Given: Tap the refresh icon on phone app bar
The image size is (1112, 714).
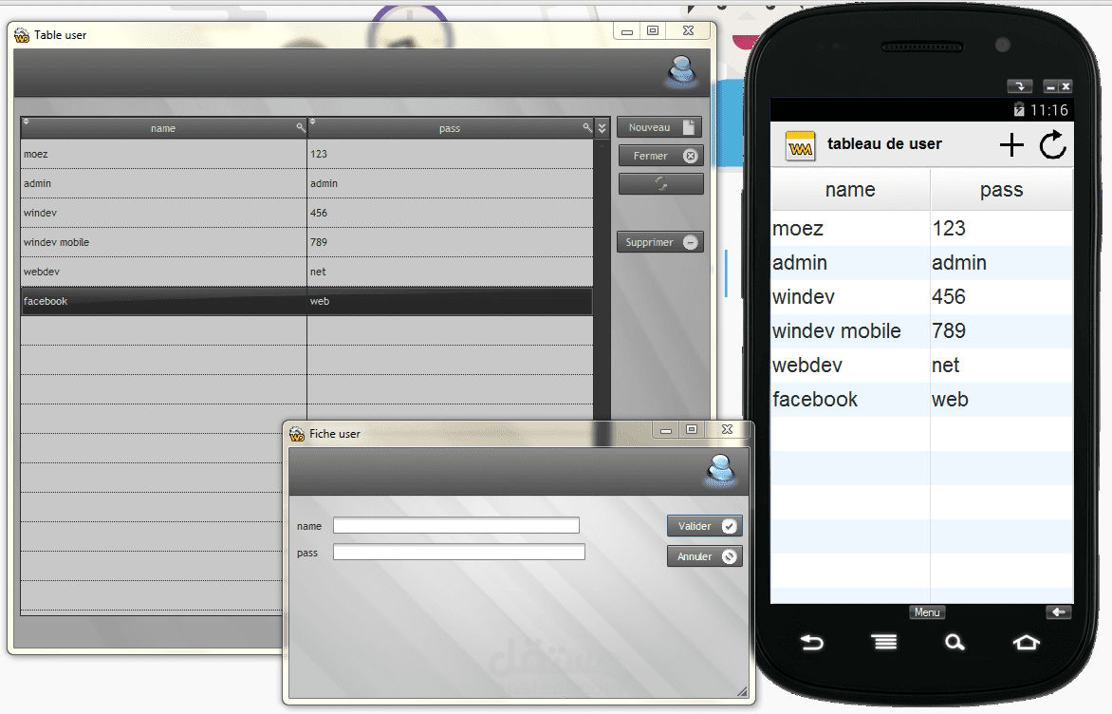Looking at the screenshot, I should pyautogui.click(x=1053, y=144).
